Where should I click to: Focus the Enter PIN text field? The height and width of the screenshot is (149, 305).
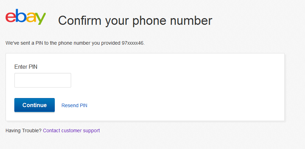[x=43, y=80]
